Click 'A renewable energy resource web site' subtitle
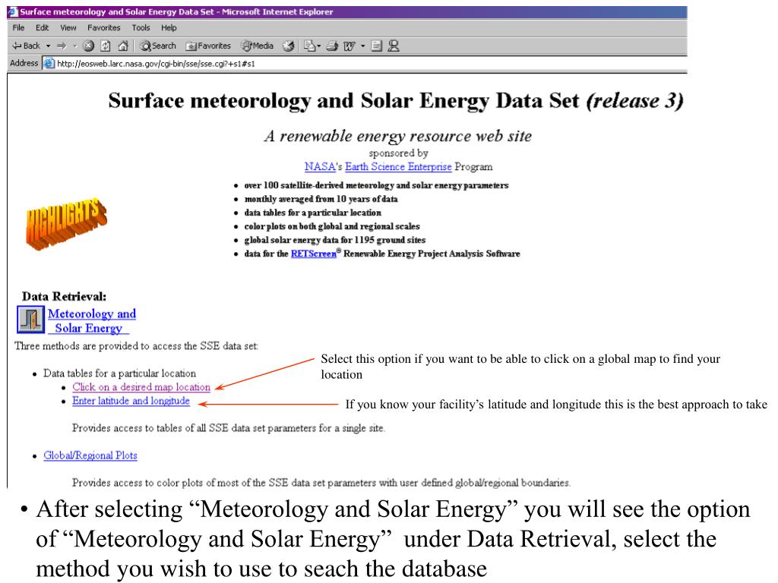The image size is (778, 583). pos(398,136)
